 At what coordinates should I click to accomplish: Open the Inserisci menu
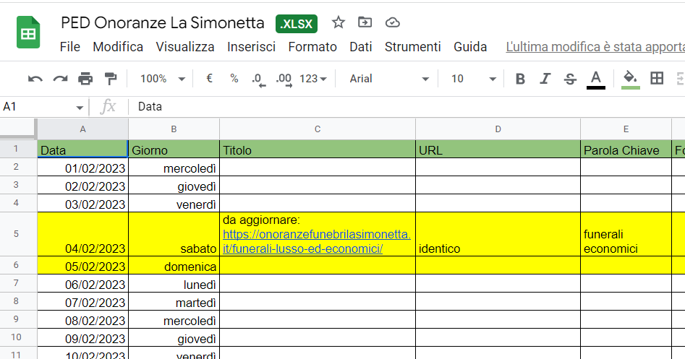251,47
